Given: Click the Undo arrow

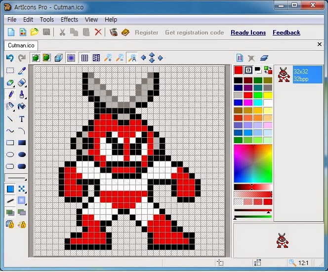Looking at the screenshot, I should pos(10,58).
